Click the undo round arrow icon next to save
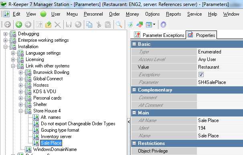The width and height of the screenshot is (243, 155). tap(78, 24)
